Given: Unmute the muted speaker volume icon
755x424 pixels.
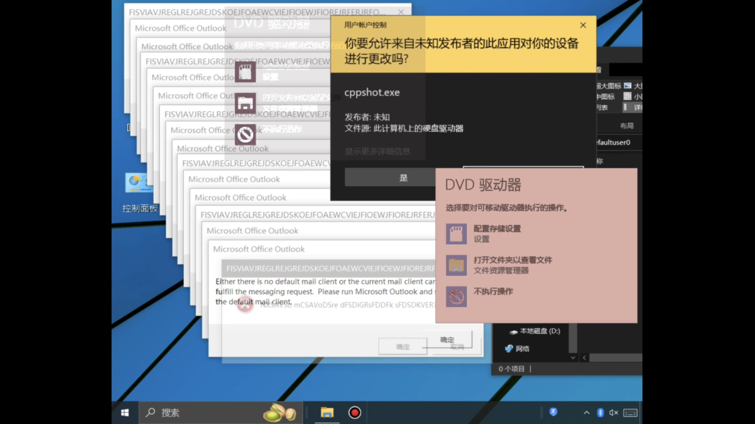Looking at the screenshot, I should coord(613,413).
